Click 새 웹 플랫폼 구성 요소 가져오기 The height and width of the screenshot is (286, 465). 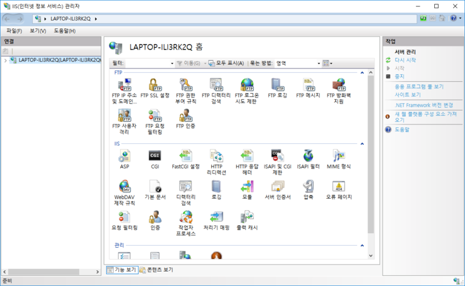425,117
